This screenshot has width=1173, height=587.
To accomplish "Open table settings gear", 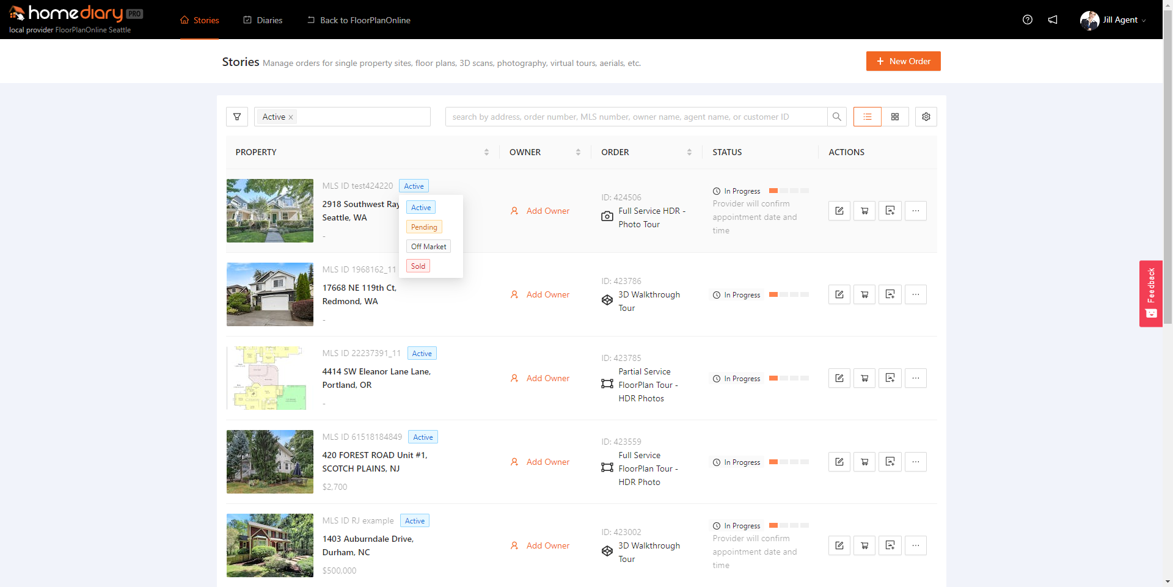I will pyautogui.click(x=926, y=117).
